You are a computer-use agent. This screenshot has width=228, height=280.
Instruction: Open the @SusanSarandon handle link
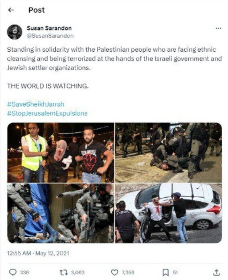tap(50, 36)
